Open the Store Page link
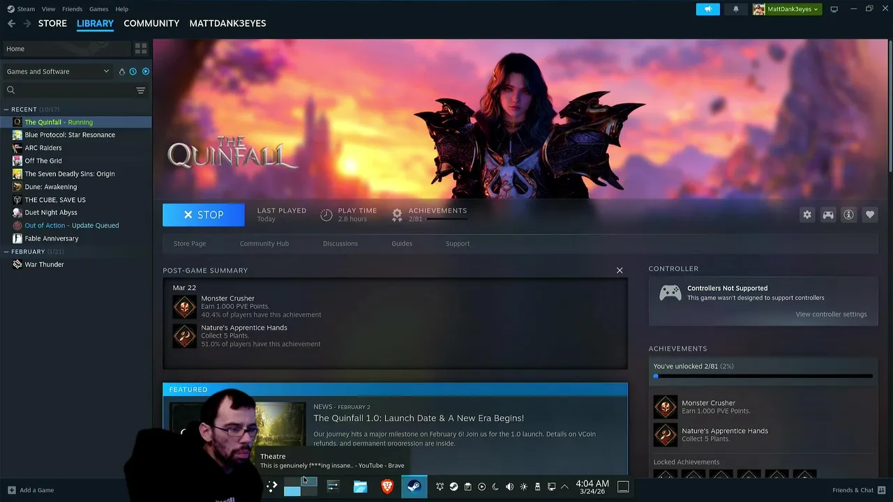Viewport: 893px width, 502px height. click(190, 243)
